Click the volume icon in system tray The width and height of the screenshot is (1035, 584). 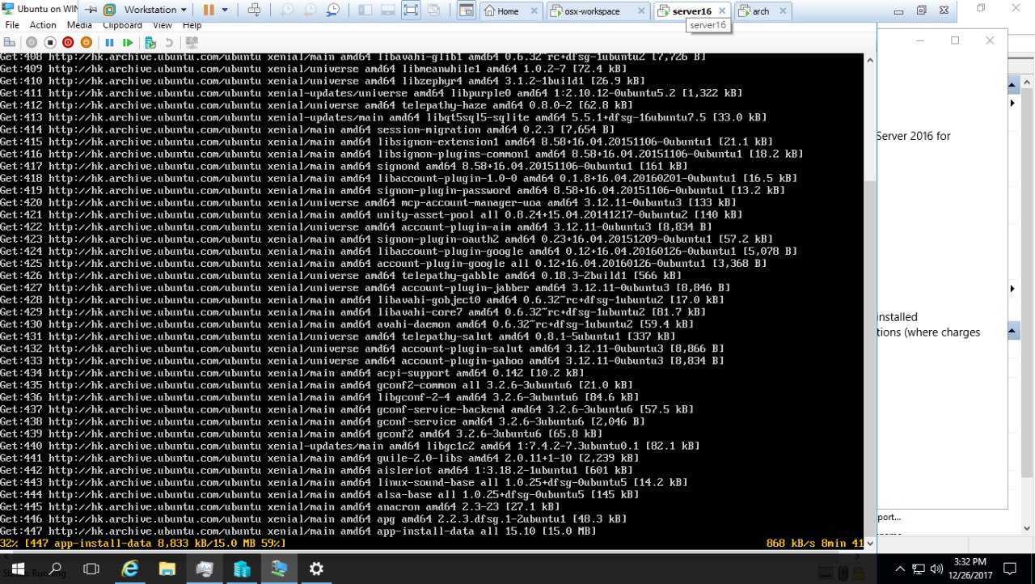click(937, 569)
